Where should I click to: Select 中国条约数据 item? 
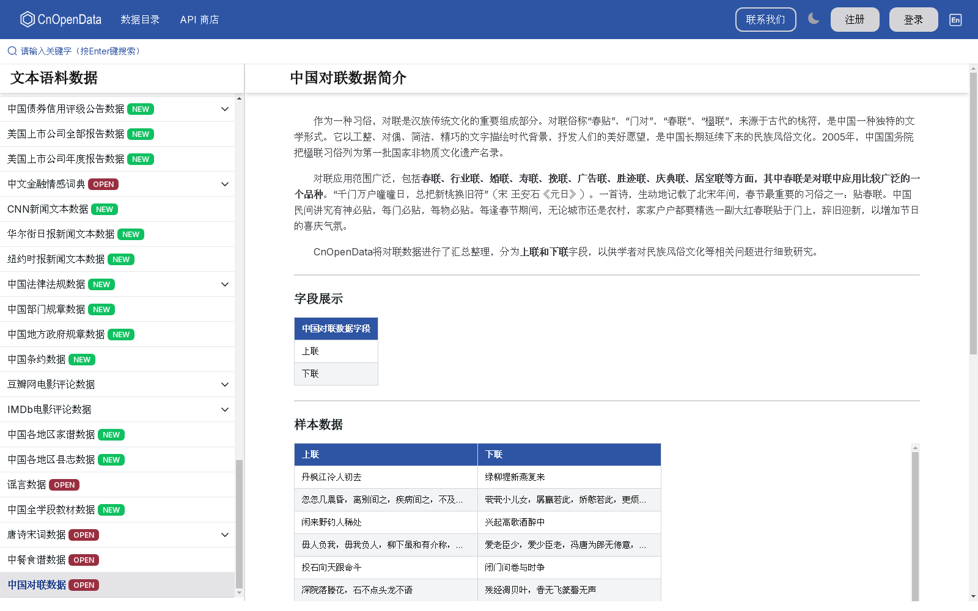[x=117, y=359]
